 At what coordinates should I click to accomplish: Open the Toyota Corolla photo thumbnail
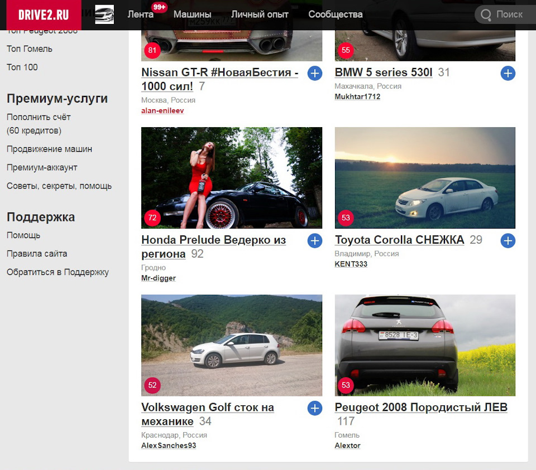(x=425, y=178)
